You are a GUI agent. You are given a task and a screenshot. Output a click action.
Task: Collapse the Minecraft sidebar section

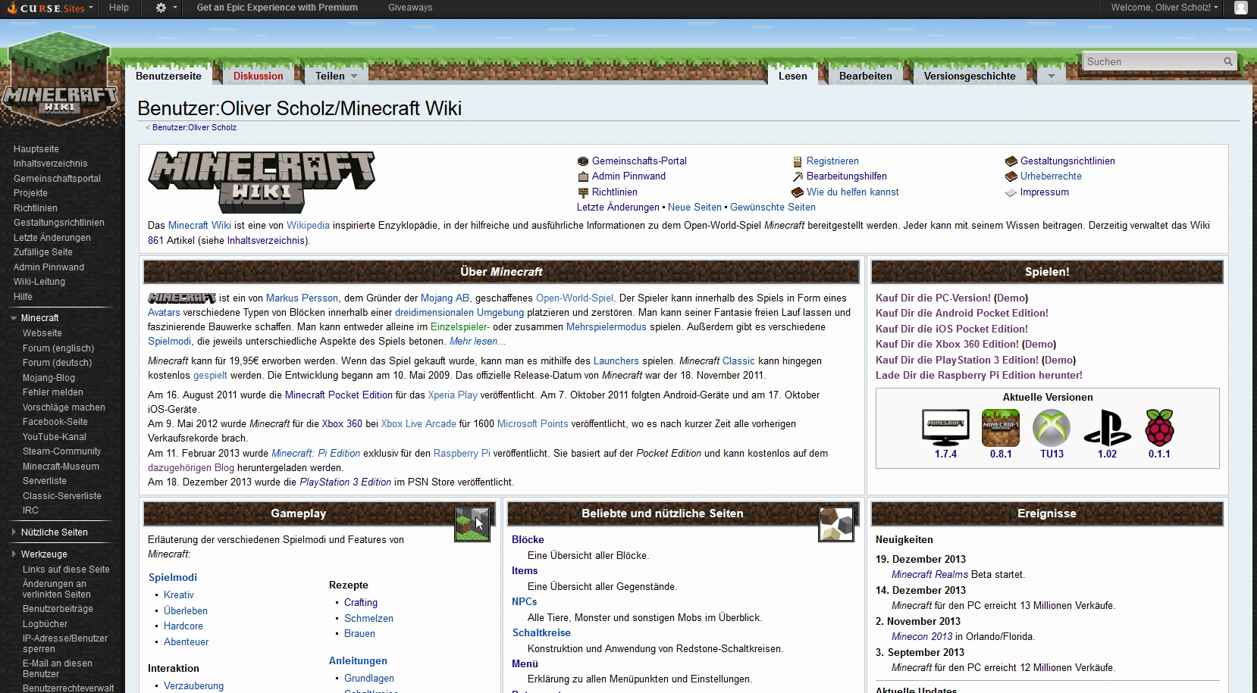coord(14,318)
